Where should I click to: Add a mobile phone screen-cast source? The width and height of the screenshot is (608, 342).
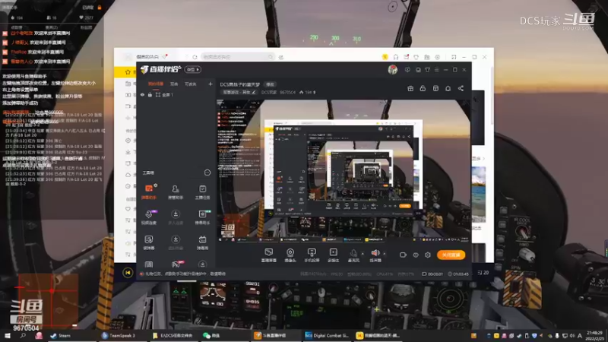click(312, 255)
